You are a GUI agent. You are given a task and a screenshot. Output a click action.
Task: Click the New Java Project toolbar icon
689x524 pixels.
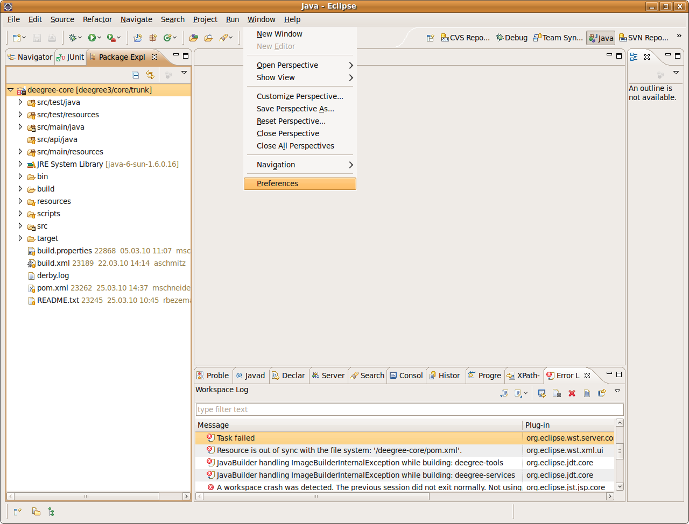coord(138,38)
